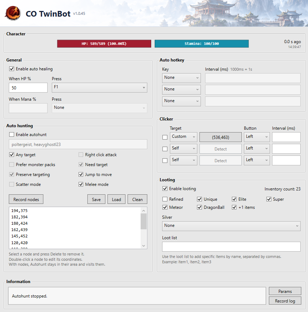This screenshot has height=312, width=308.
Task: Select node 182,394
Action: pos(19,217)
